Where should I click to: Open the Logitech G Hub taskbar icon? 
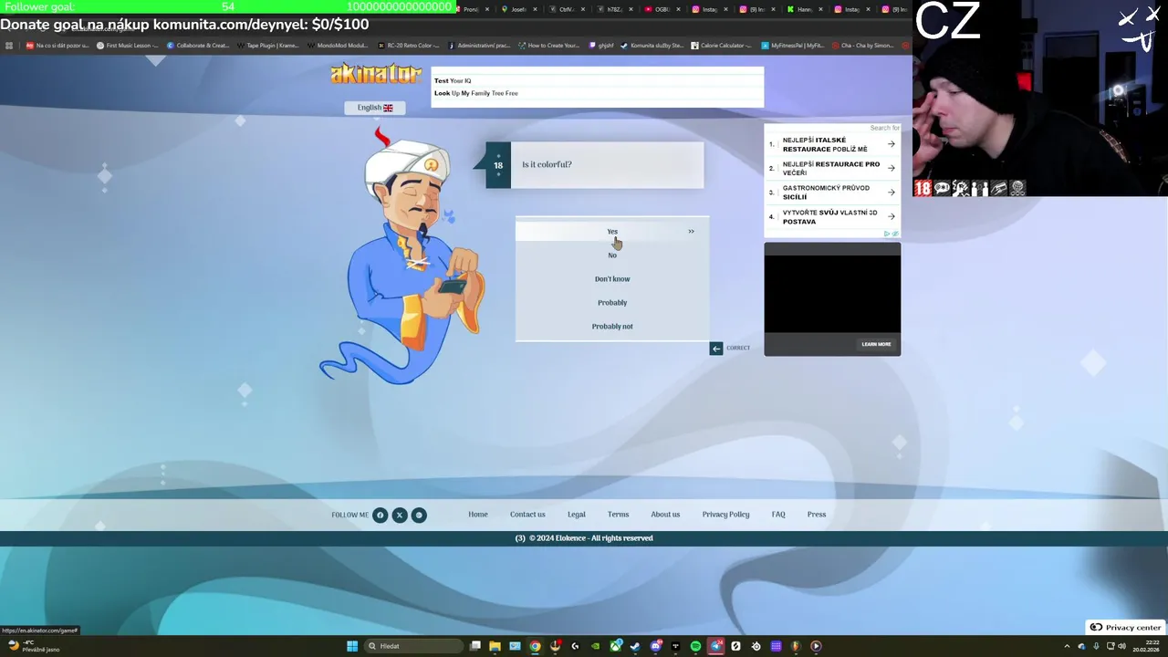(x=575, y=646)
